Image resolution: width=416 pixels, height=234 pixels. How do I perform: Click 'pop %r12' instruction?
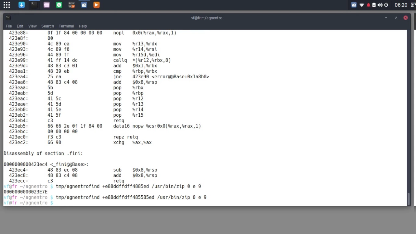coord(128,98)
